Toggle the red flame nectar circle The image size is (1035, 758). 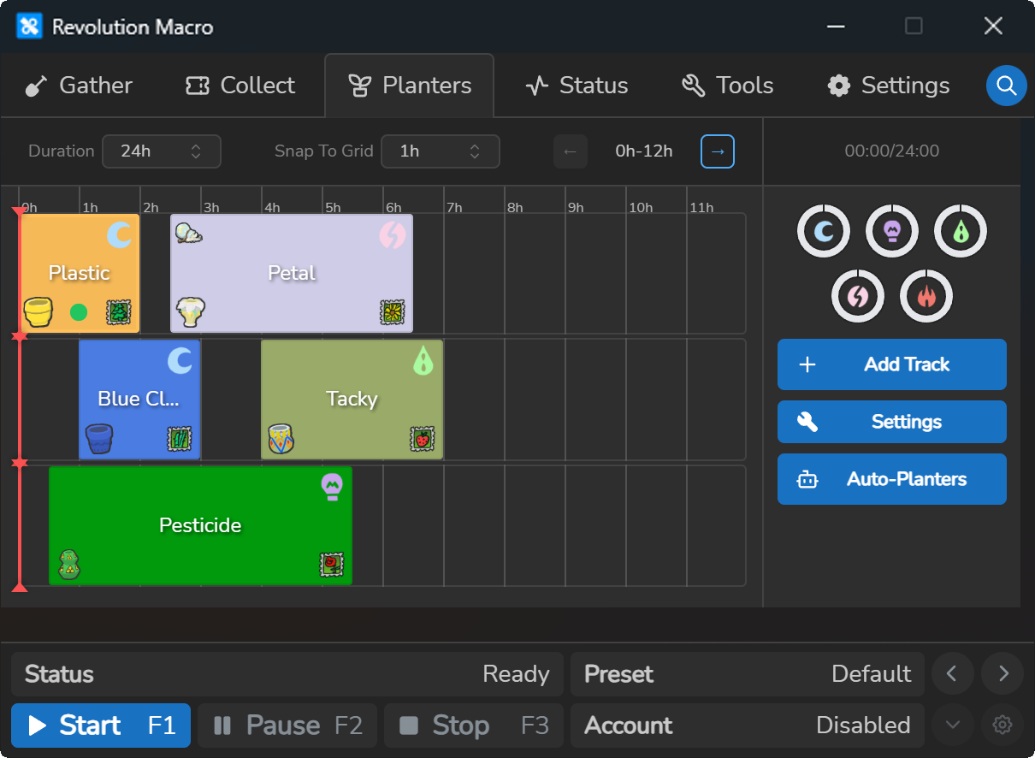(926, 296)
